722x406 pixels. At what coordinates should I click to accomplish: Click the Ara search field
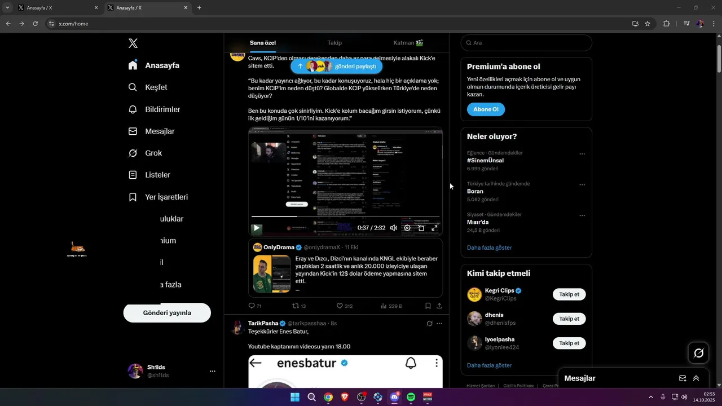pyautogui.click(x=526, y=43)
